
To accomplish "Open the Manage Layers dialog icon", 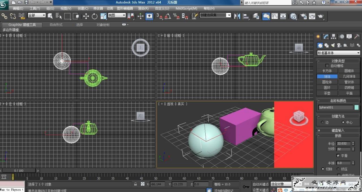I will [256, 16].
